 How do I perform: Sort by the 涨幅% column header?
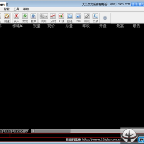18,26
